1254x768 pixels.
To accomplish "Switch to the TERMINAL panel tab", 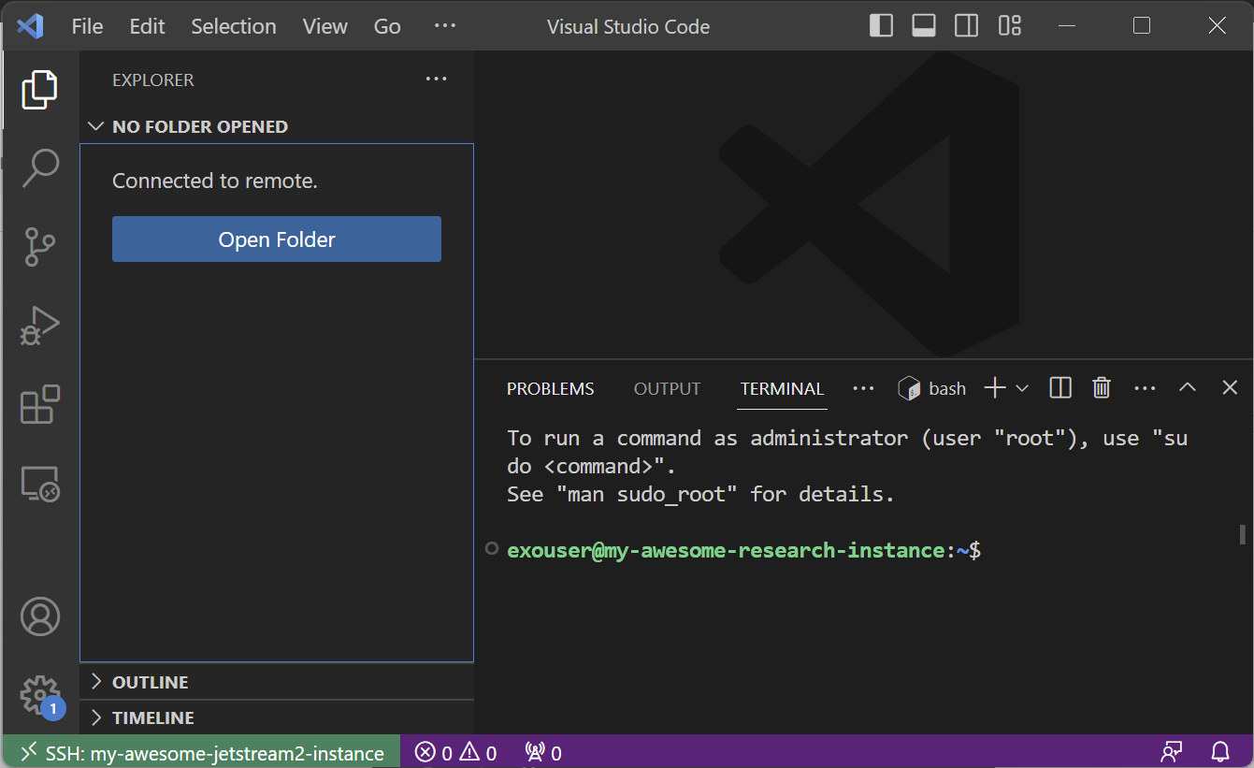I will click(x=782, y=388).
